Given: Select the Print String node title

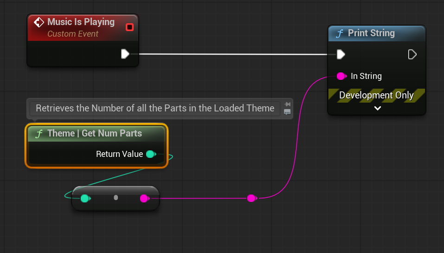Looking at the screenshot, I should (x=371, y=33).
